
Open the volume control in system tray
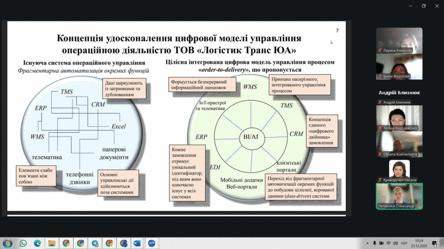pyautogui.click(x=395, y=243)
